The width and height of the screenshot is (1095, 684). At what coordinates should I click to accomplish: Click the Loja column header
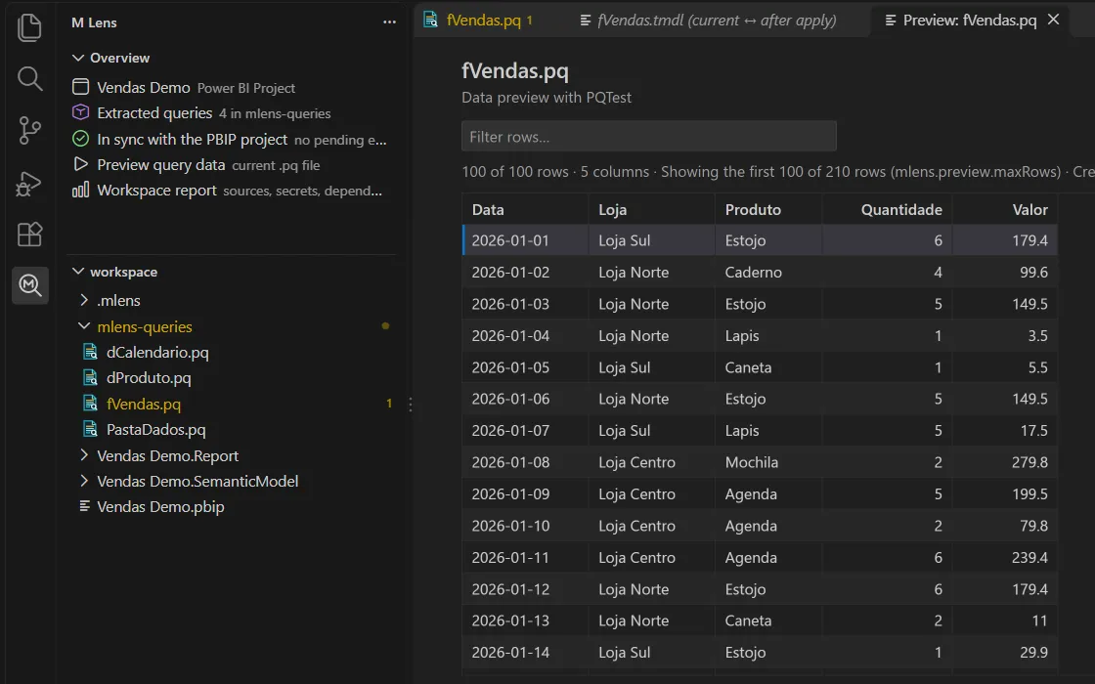click(x=651, y=209)
